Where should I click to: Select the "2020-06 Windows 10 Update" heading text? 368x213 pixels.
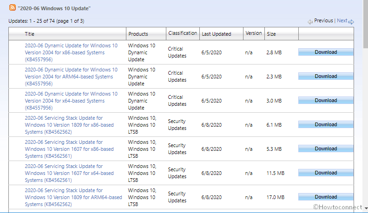pos(54,8)
